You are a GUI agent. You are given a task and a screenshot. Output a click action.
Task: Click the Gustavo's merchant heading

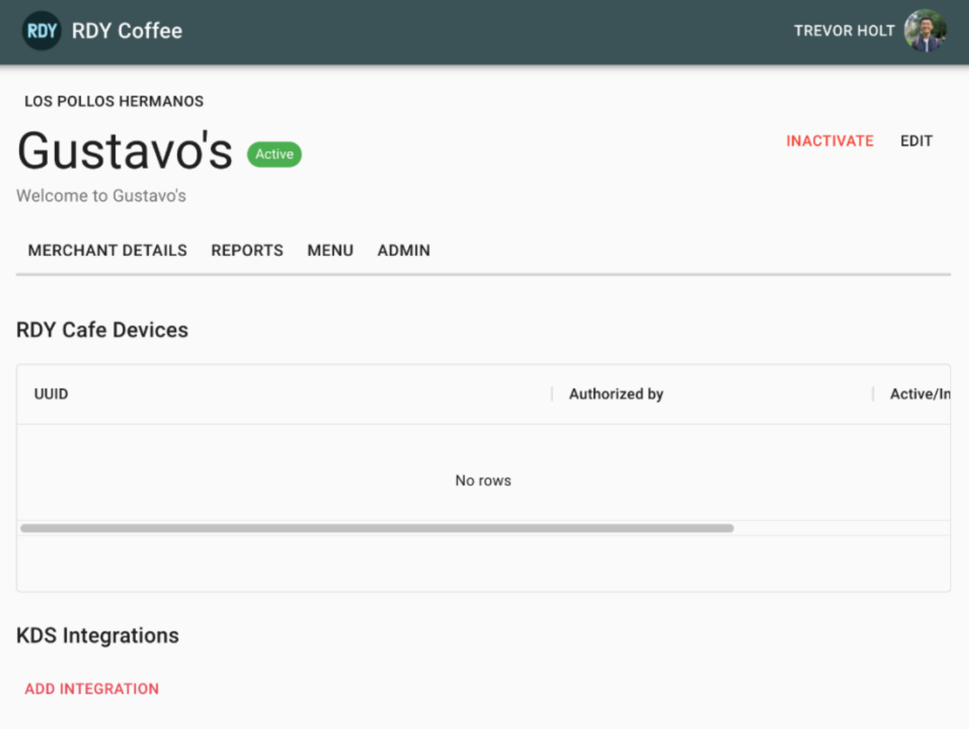coord(125,151)
